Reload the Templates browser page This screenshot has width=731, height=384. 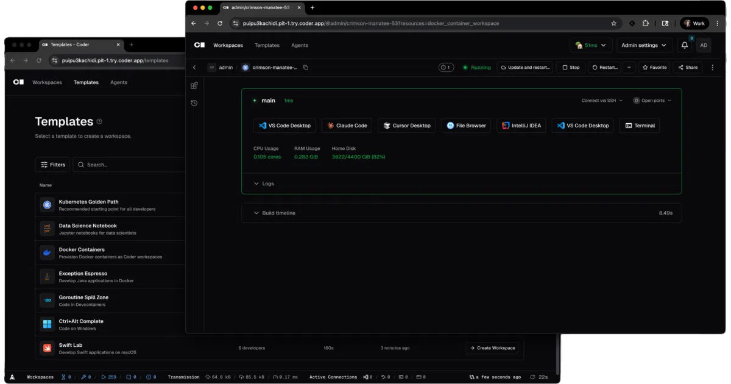click(x=39, y=60)
